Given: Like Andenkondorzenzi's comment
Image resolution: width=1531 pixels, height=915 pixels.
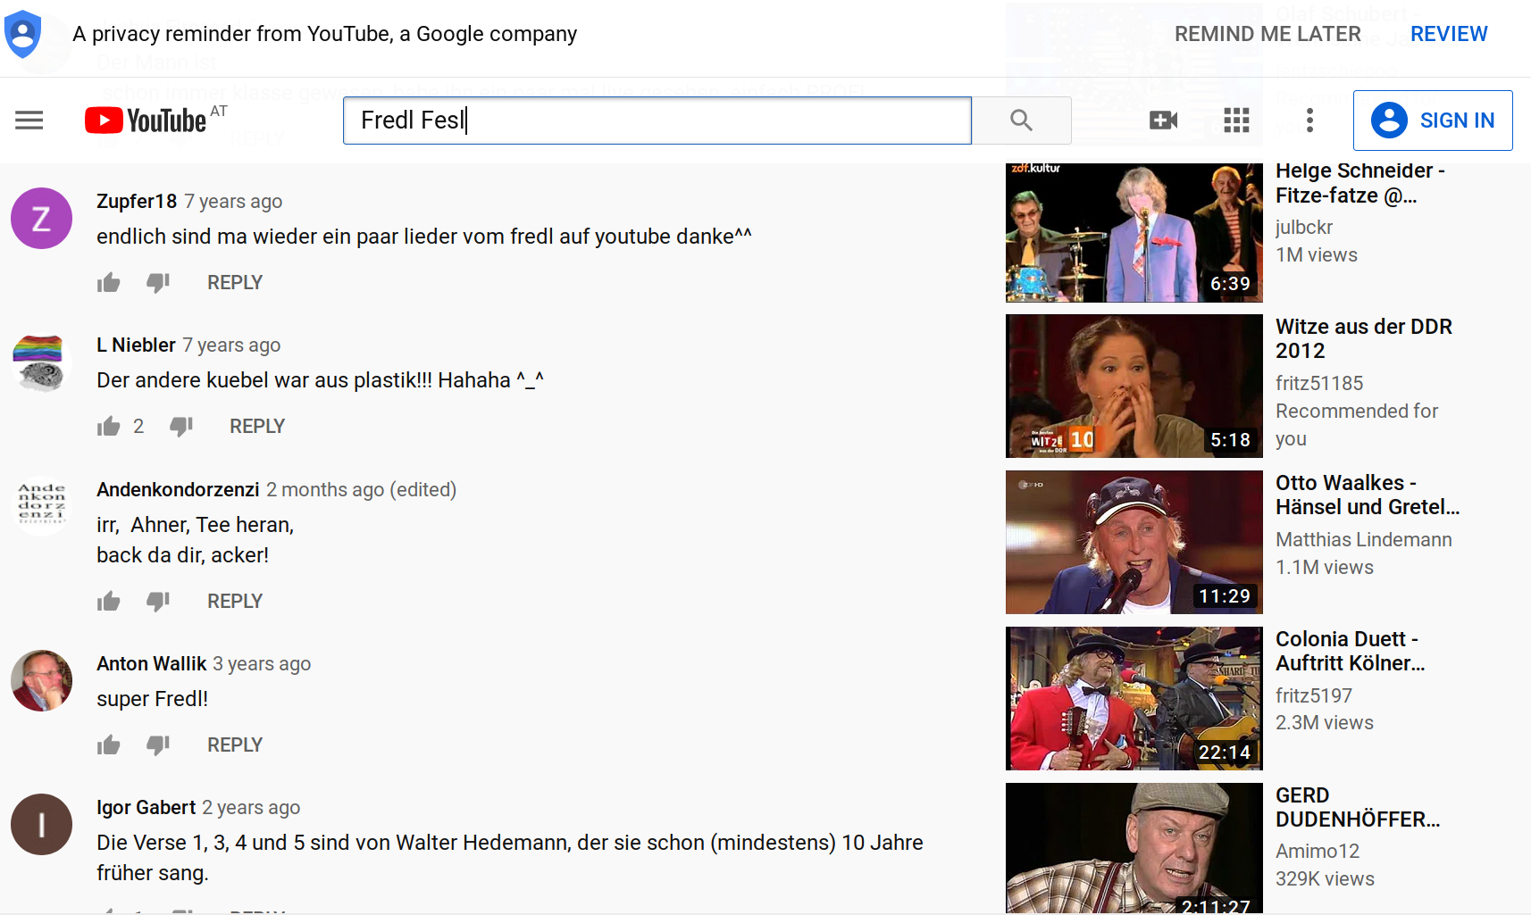Looking at the screenshot, I should 109,602.
